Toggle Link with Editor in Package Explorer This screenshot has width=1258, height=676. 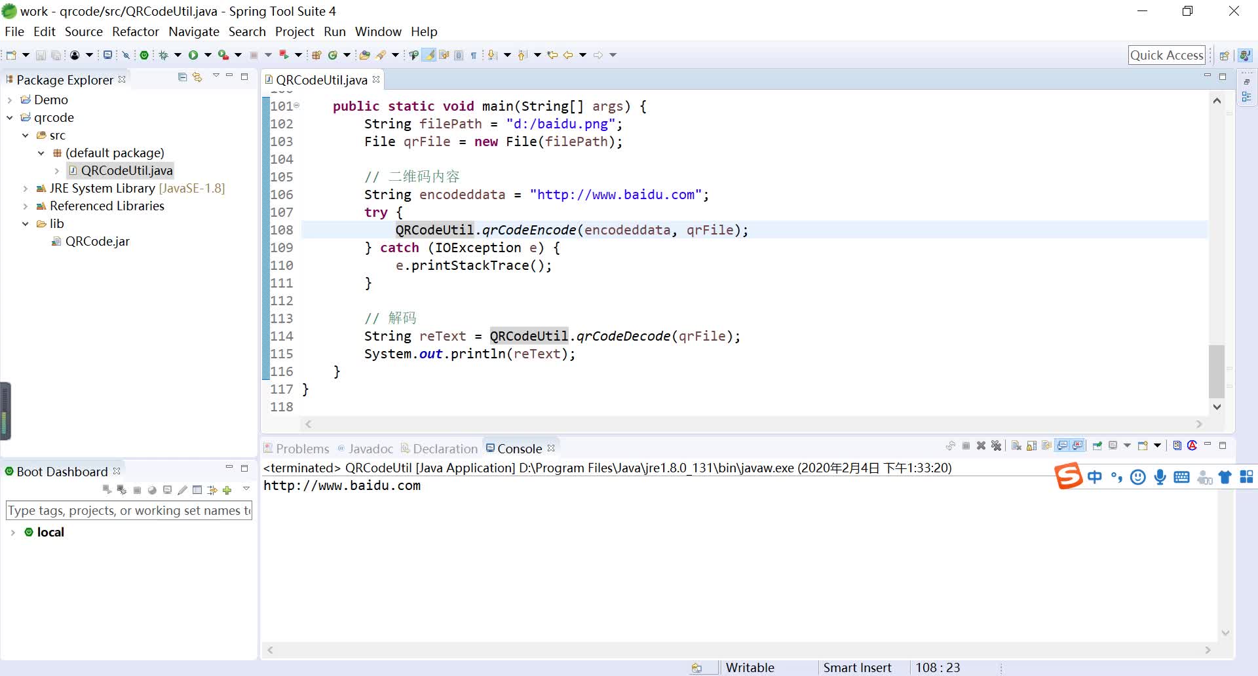pyautogui.click(x=197, y=77)
